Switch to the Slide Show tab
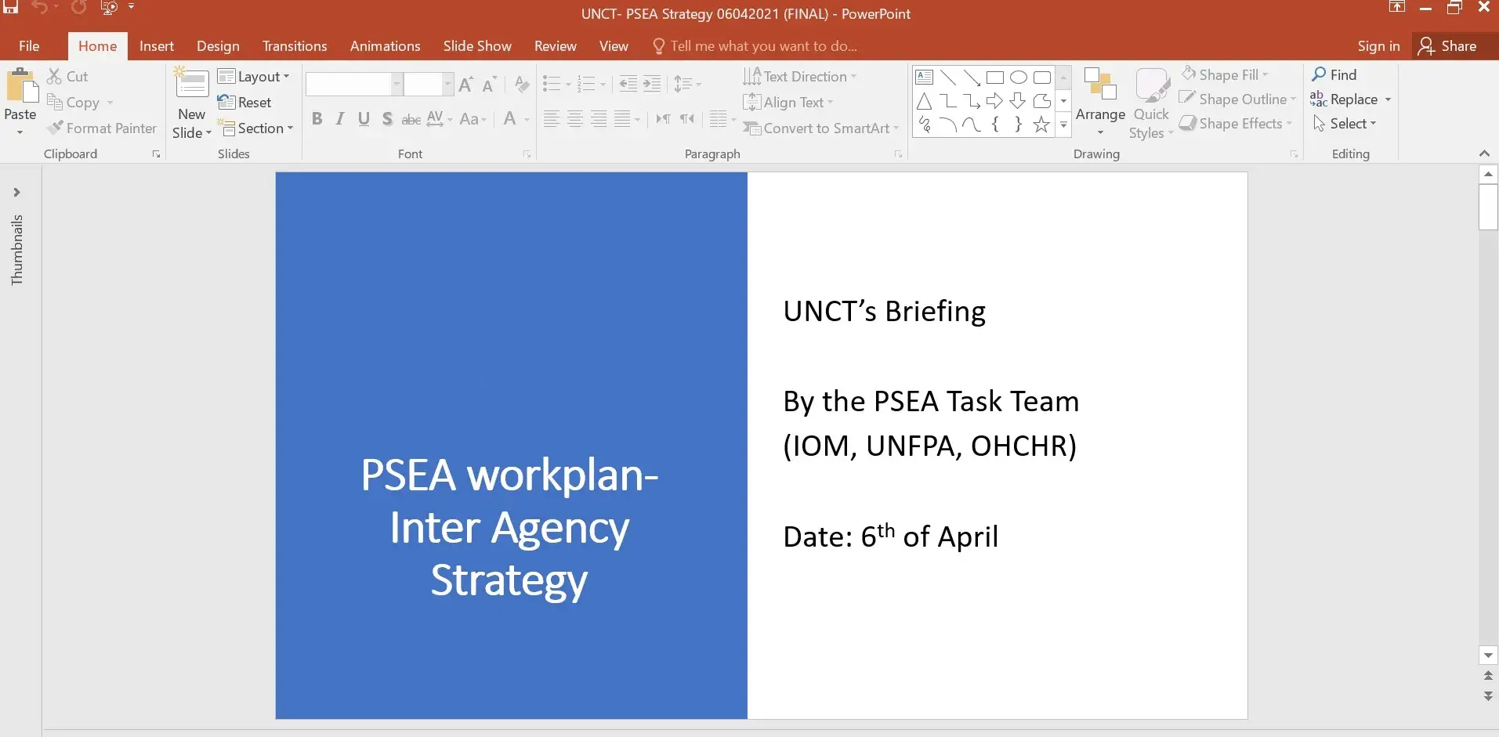Viewport: 1499px width, 737px height. point(477,46)
